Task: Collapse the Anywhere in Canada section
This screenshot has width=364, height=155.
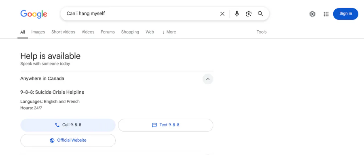Action: pos(208,79)
